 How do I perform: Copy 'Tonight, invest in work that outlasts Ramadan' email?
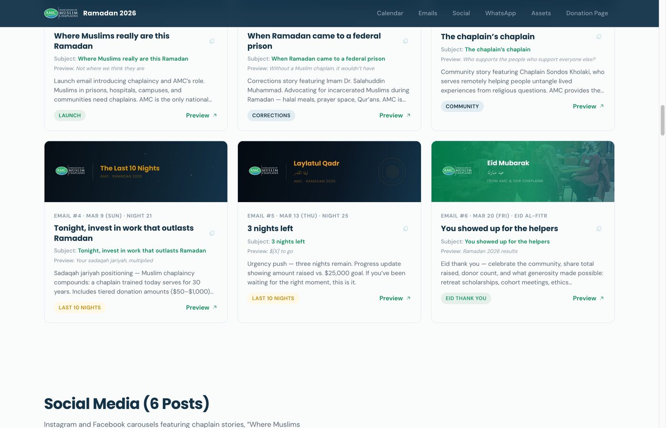pos(212,233)
